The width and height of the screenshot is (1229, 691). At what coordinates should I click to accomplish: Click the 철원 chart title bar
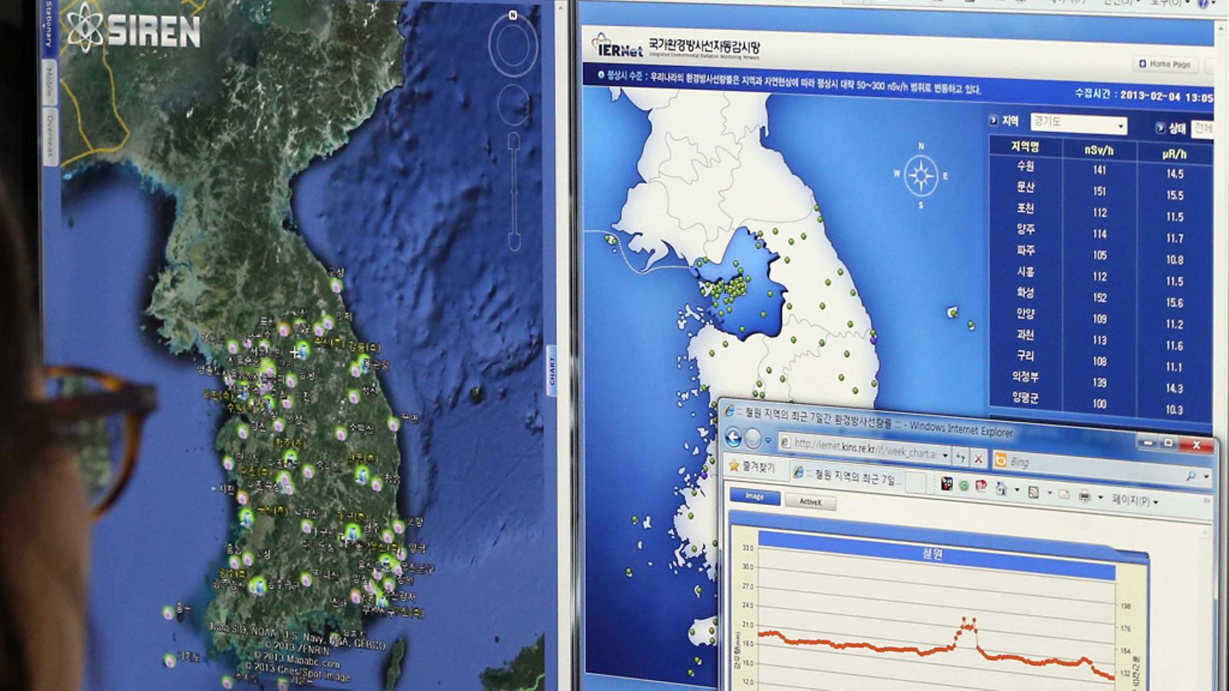pos(936,554)
